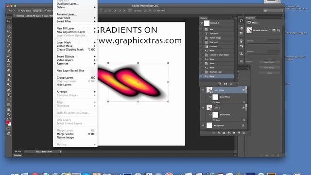
Task: Select the Clone Stamp tool
Action: pyautogui.click(x=9, y=60)
